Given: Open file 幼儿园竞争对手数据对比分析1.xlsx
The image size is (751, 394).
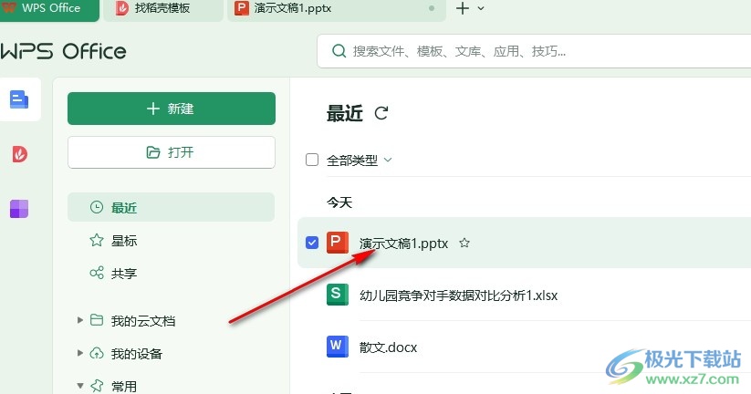Looking at the screenshot, I should pos(458,295).
